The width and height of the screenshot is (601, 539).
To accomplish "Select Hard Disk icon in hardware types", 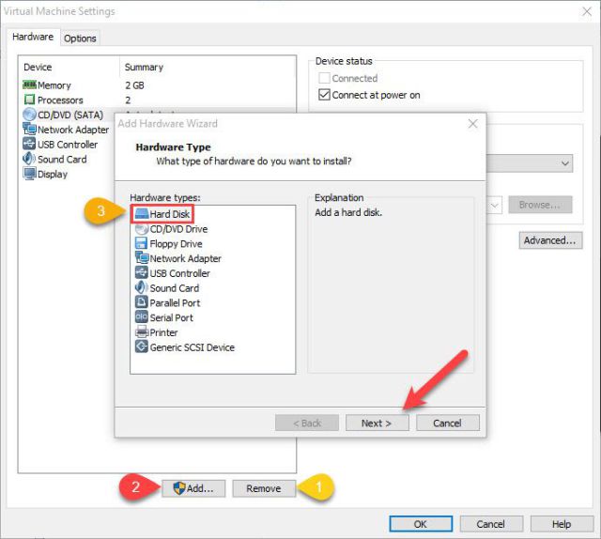I will coord(142,213).
